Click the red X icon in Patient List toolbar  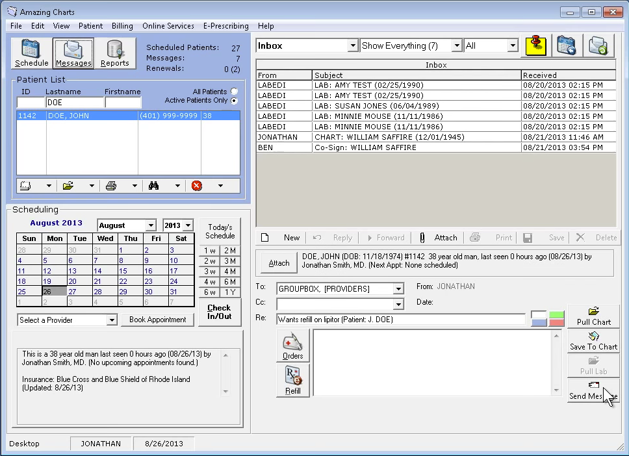coord(197,186)
